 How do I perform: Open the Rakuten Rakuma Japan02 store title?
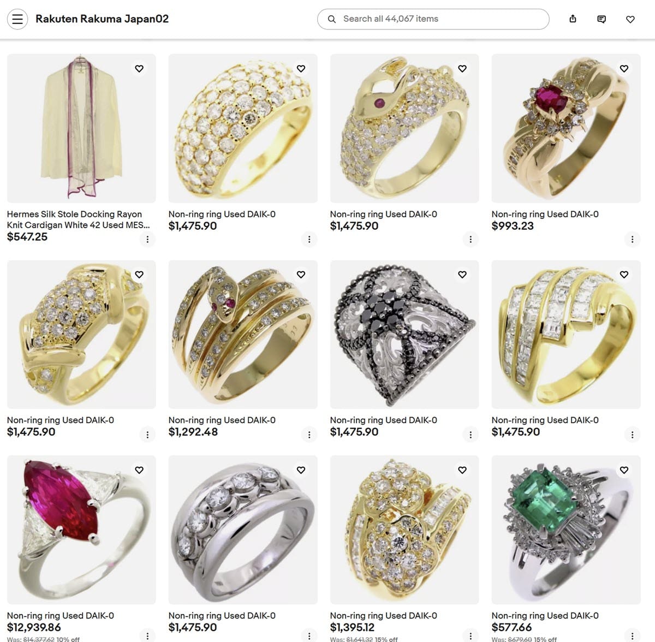102,19
